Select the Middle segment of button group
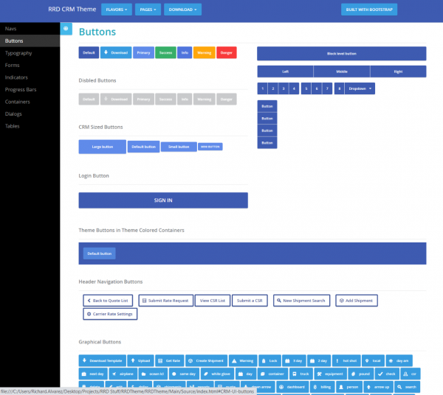The height and width of the screenshot is (395, 443). 341,71
